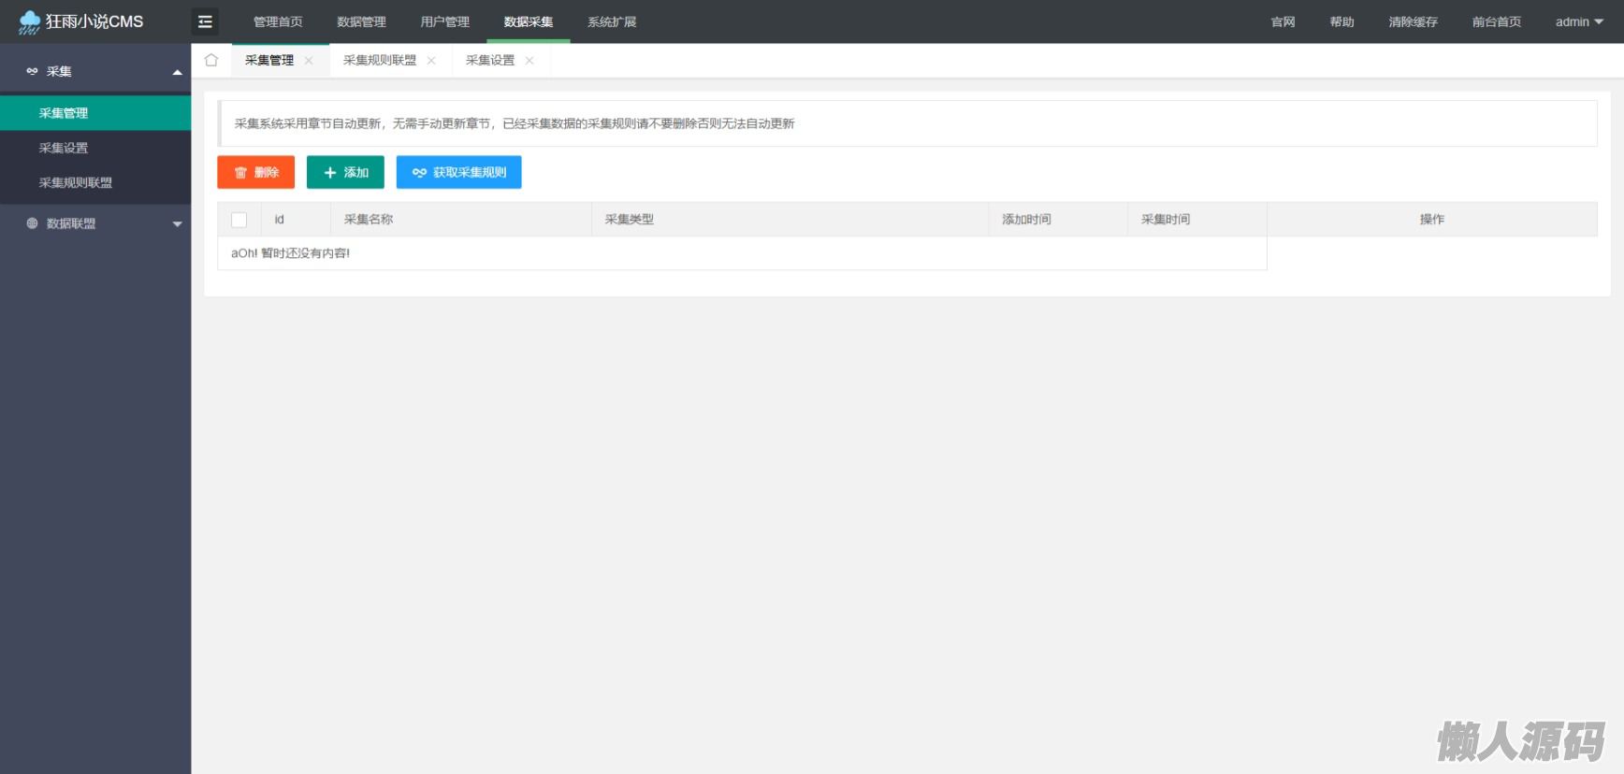Click the 采集名称 column header

[369, 220]
